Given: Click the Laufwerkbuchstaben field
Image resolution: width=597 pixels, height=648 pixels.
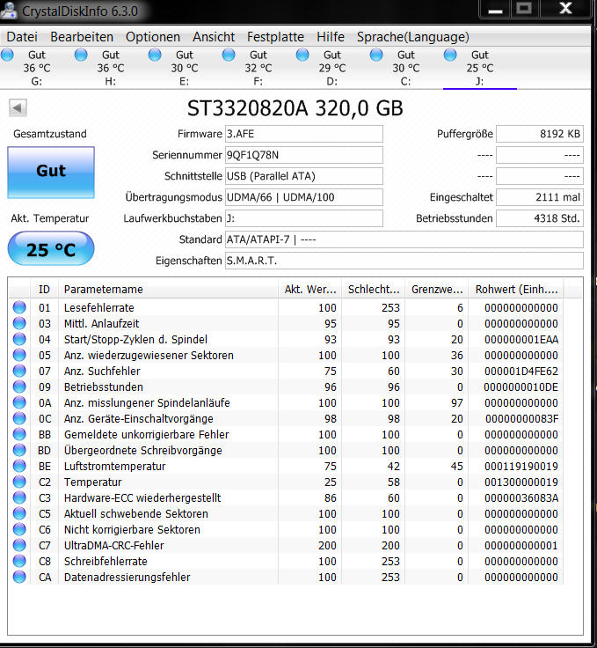Looking at the screenshot, I should coord(303,218).
